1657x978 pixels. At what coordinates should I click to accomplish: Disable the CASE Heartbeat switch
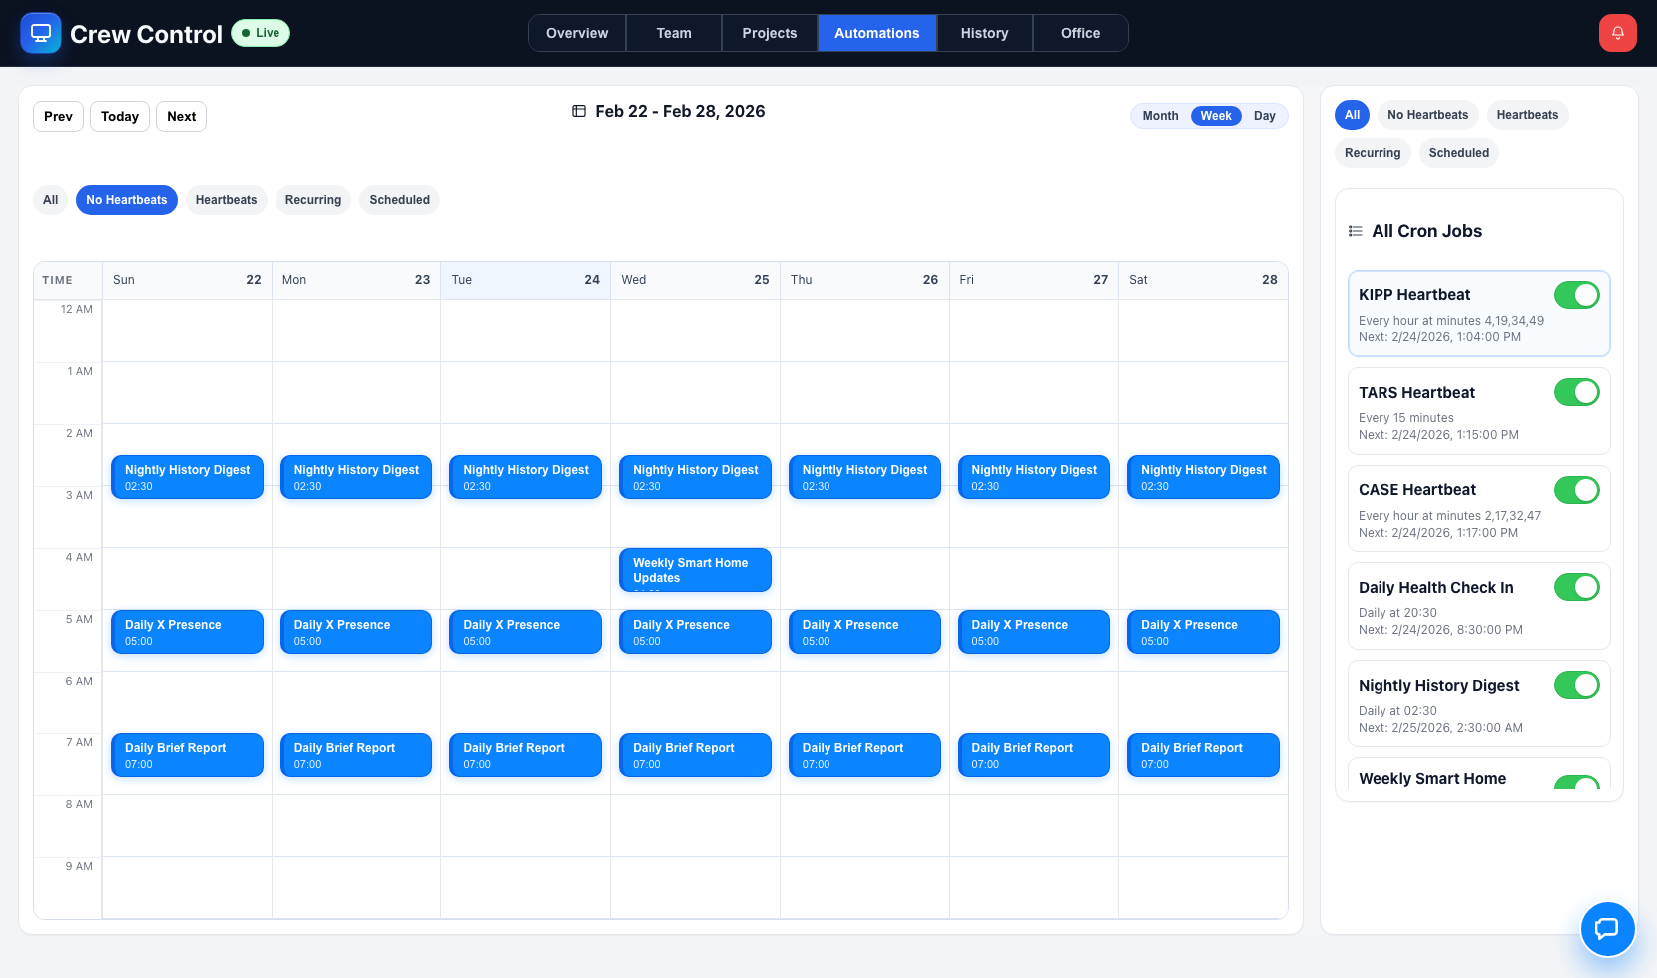click(x=1576, y=490)
